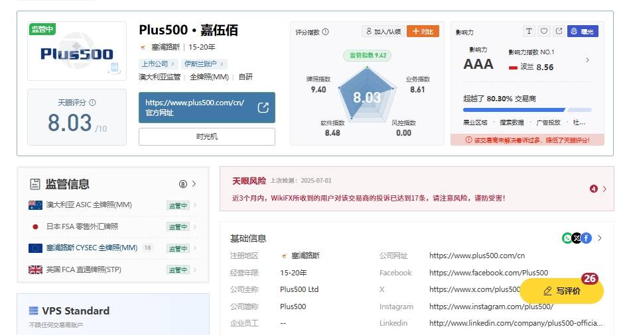Open the https://www.plus500.com/cn/ official site button
The height and width of the screenshot is (335, 629).
click(x=207, y=107)
